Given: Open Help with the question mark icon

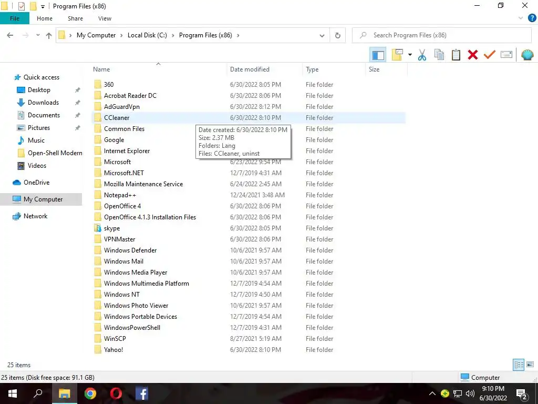Looking at the screenshot, I should 532,18.
